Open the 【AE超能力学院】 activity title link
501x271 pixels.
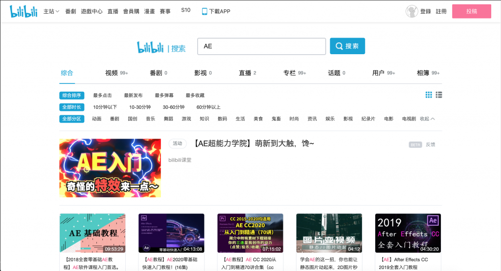point(254,144)
